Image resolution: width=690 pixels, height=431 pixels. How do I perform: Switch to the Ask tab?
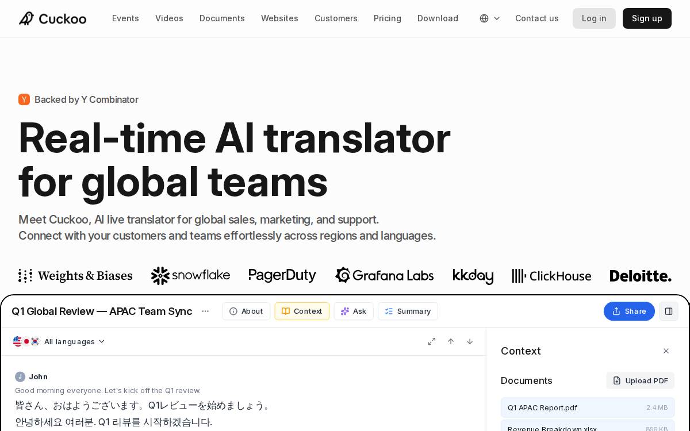(x=354, y=311)
